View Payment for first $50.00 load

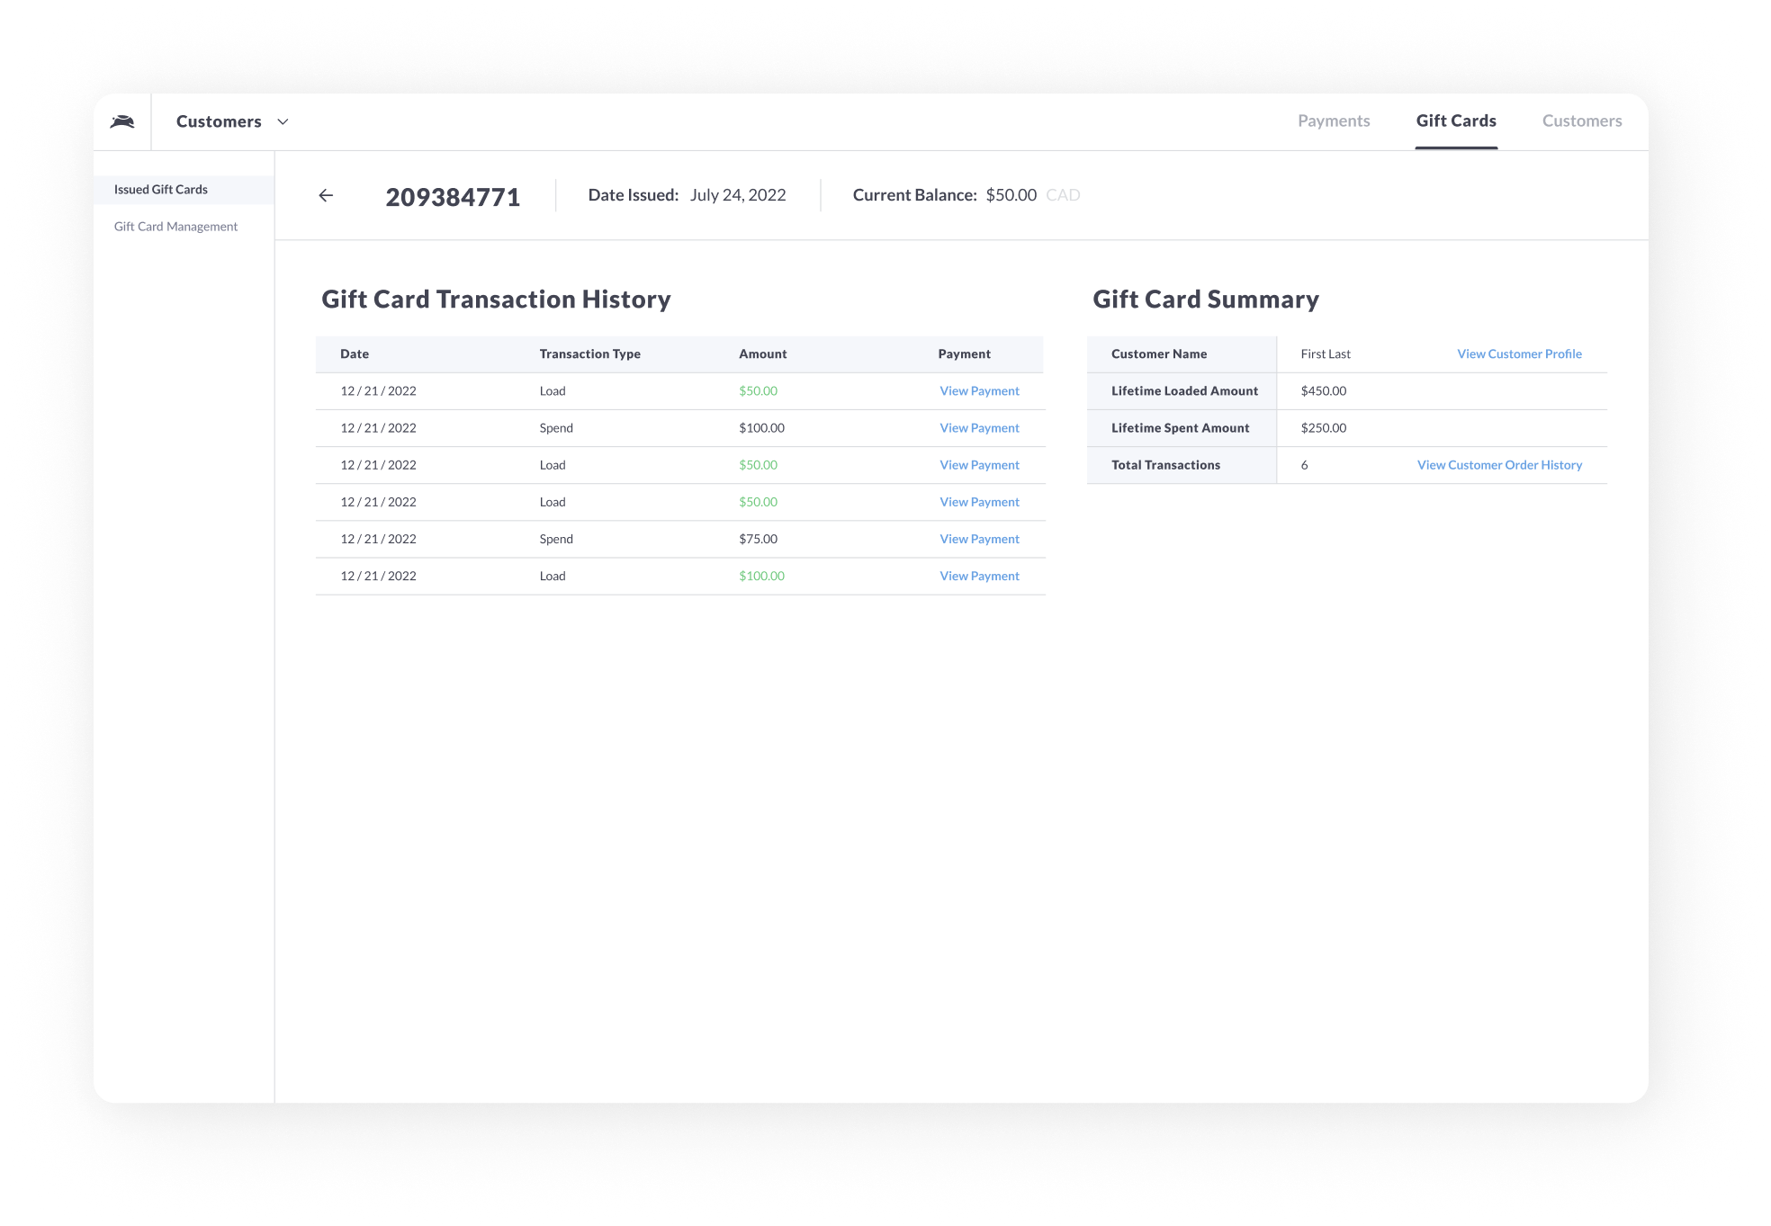[979, 391]
